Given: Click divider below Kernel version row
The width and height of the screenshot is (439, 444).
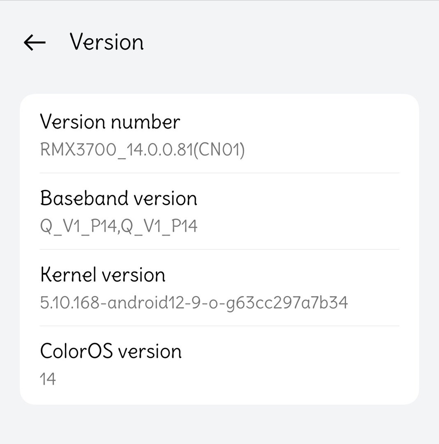Looking at the screenshot, I should point(219,326).
